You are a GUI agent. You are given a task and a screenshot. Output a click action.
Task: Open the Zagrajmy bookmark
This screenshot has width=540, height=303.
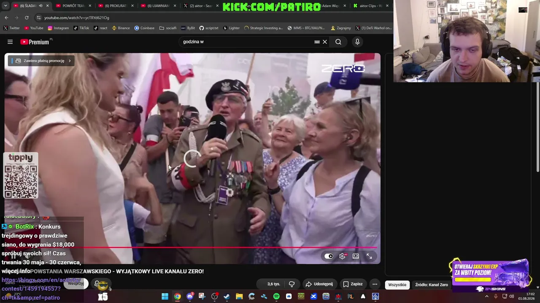[341, 28]
